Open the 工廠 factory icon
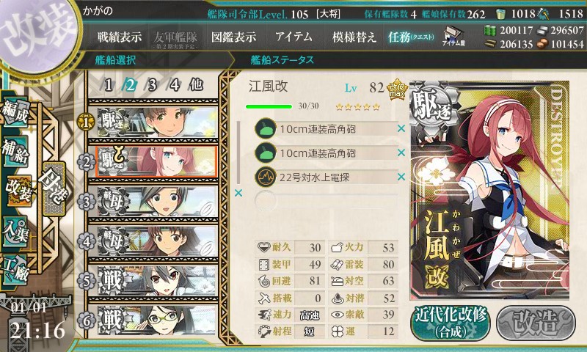Screen dimensions: 587x352 point(15,270)
